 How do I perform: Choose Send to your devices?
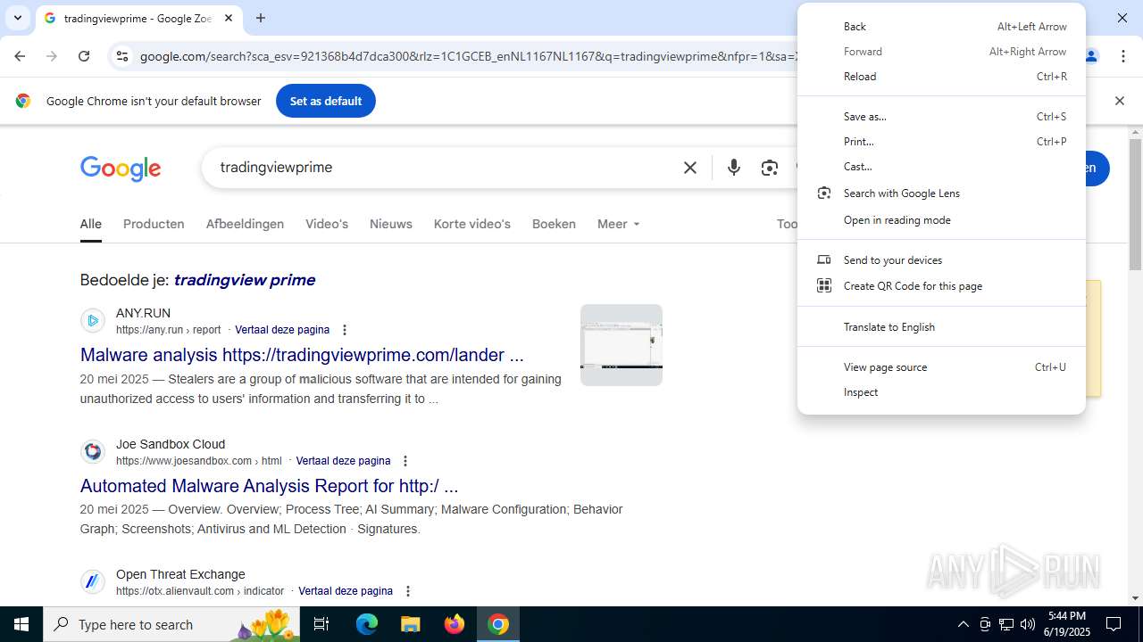pyautogui.click(x=941, y=260)
